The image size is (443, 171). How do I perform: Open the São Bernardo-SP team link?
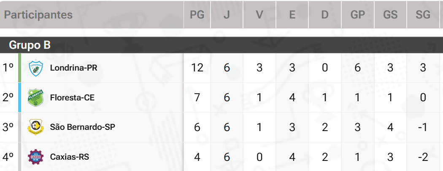[x=82, y=127]
